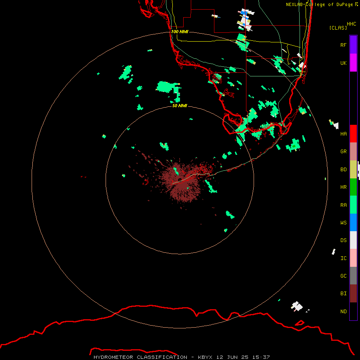Viewport: 360px width, 360px height.
Task: Click the RA light green legend swatch
Action: (353, 205)
